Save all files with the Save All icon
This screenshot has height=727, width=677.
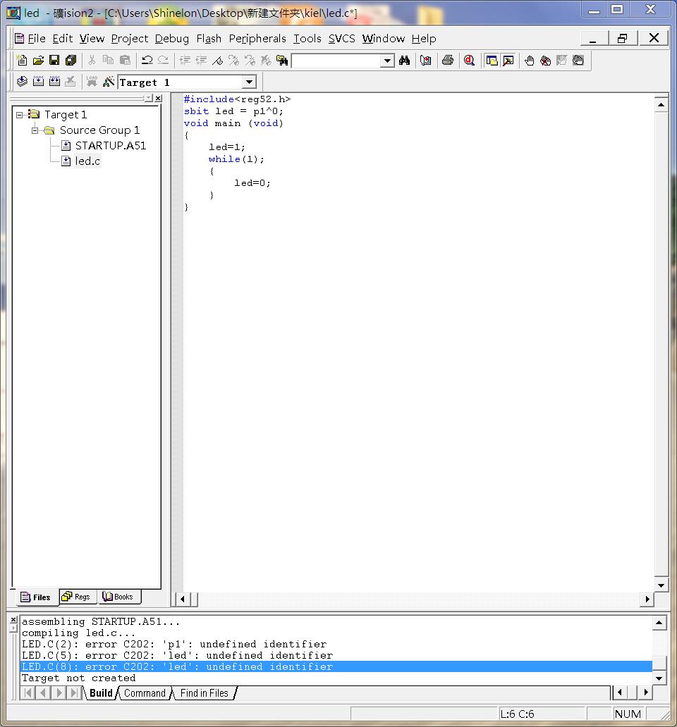(x=71, y=61)
